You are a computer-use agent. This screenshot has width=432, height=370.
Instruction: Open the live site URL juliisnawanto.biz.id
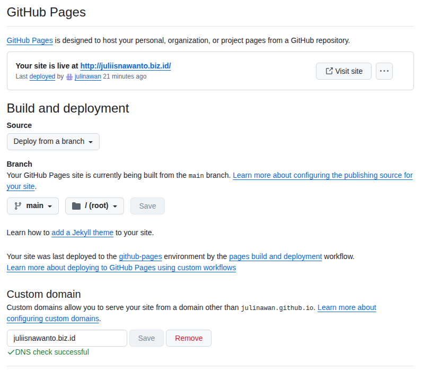126,66
